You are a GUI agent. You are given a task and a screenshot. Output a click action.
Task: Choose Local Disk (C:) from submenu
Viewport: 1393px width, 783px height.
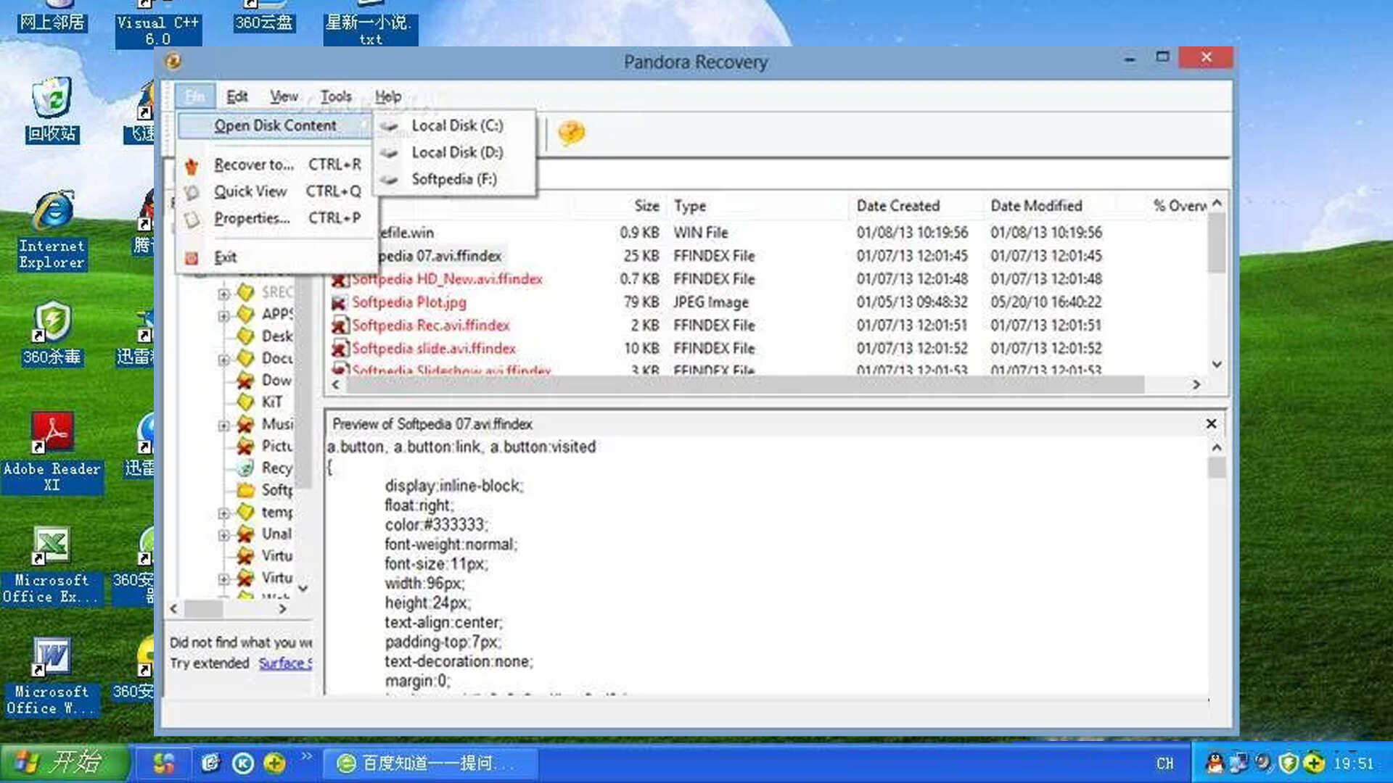[456, 125]
